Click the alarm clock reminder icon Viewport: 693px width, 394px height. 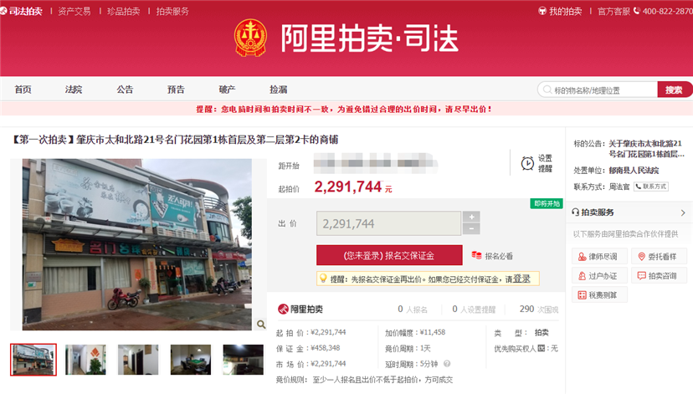[x=527, y=163]
